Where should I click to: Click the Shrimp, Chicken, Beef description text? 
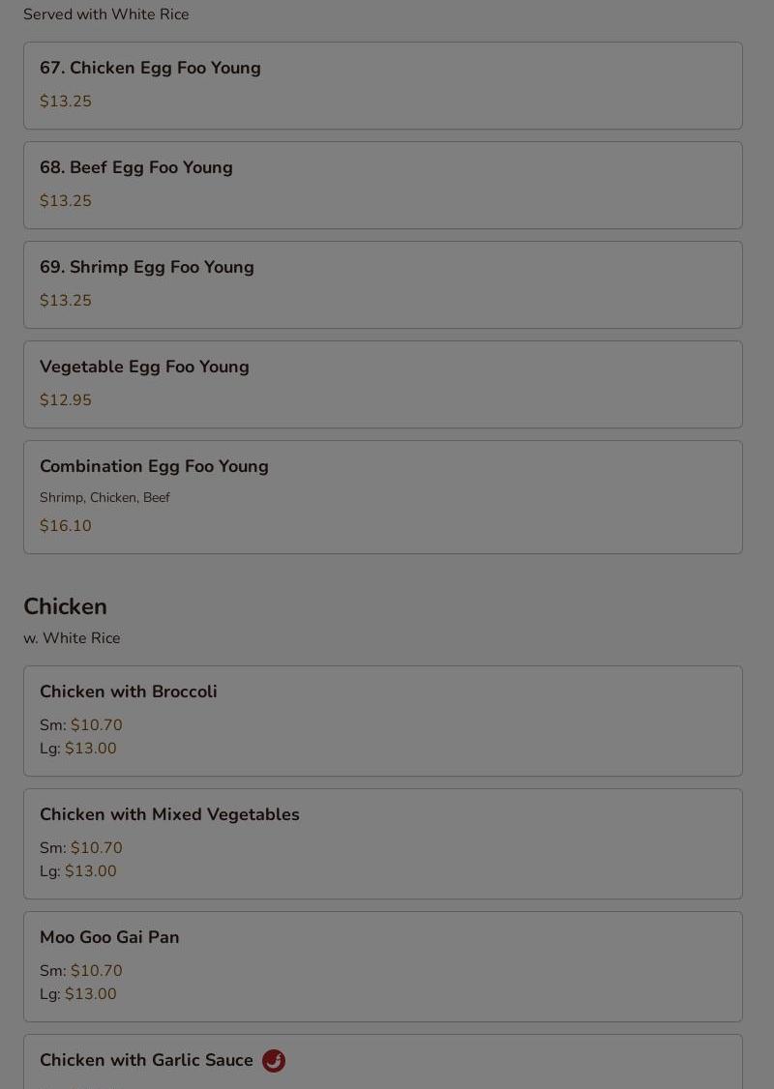(x=104, y=497)
